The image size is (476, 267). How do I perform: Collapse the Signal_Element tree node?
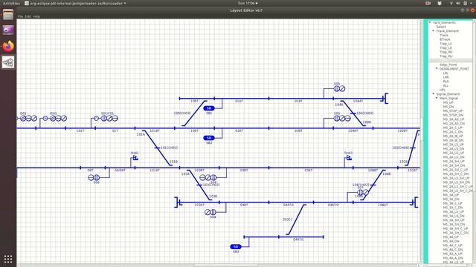pyautogui.click(x=434, y=94)
